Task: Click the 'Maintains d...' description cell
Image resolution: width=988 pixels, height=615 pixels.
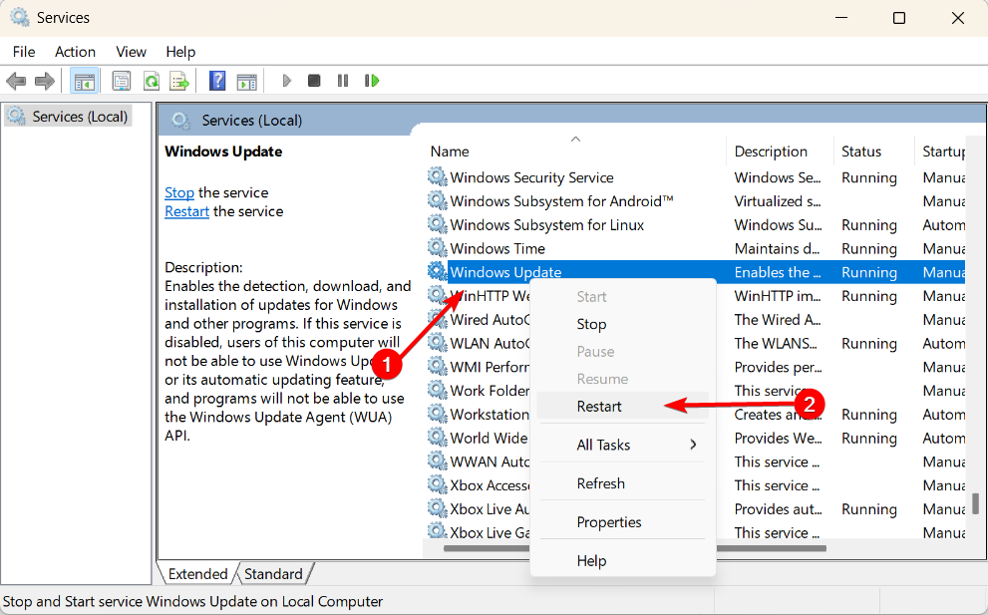Action: [x=777, y=248]
